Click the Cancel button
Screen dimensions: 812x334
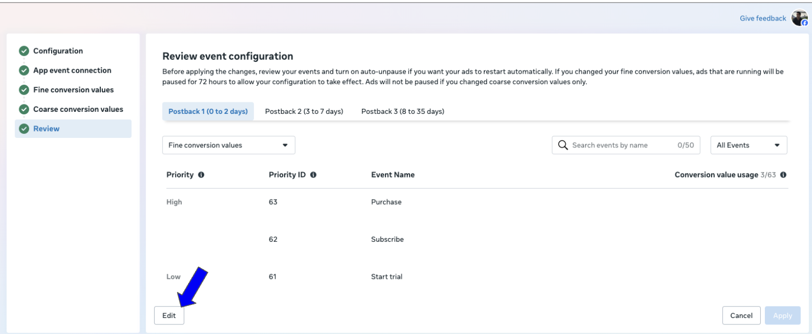pyautogui.click(x=741, y=315)
